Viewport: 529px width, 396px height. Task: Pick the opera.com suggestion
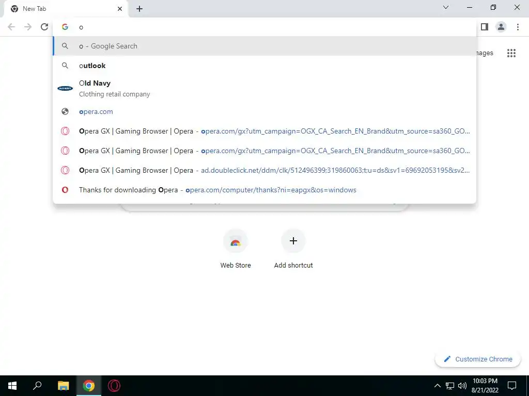point(265,112)
